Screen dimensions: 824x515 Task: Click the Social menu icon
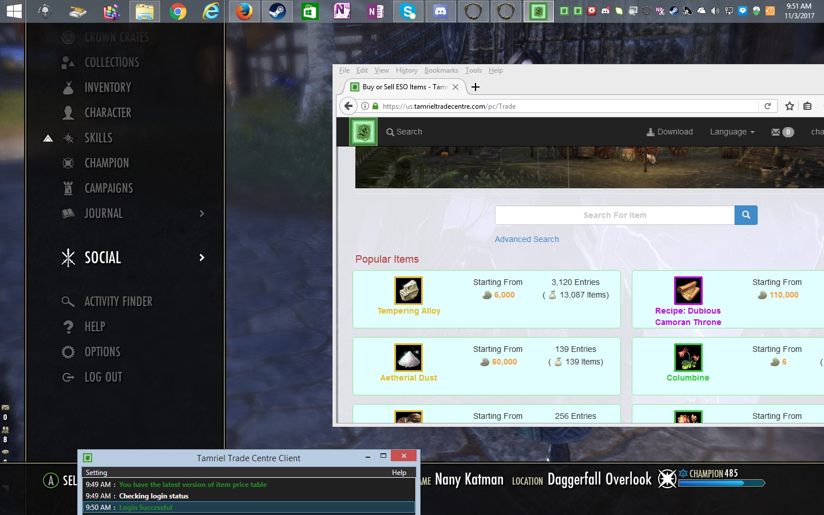[68, 257]
